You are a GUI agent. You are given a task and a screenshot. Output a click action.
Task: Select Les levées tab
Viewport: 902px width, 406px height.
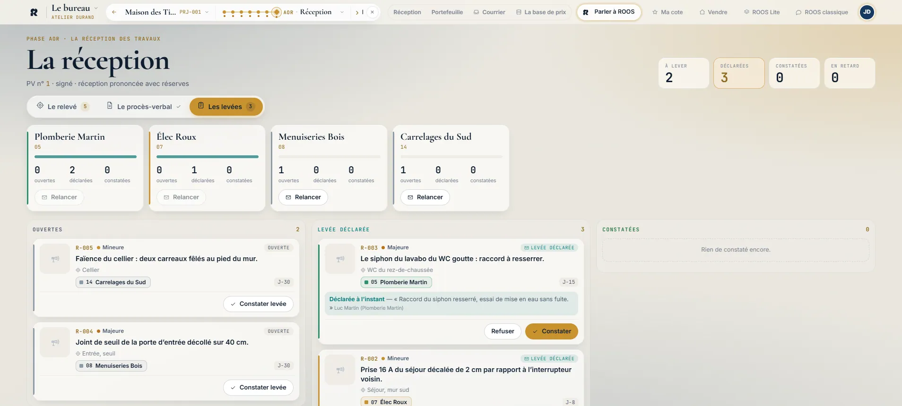226,107
